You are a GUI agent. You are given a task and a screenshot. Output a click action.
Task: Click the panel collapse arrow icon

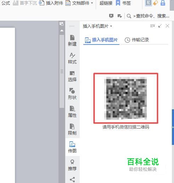(160, 26)
